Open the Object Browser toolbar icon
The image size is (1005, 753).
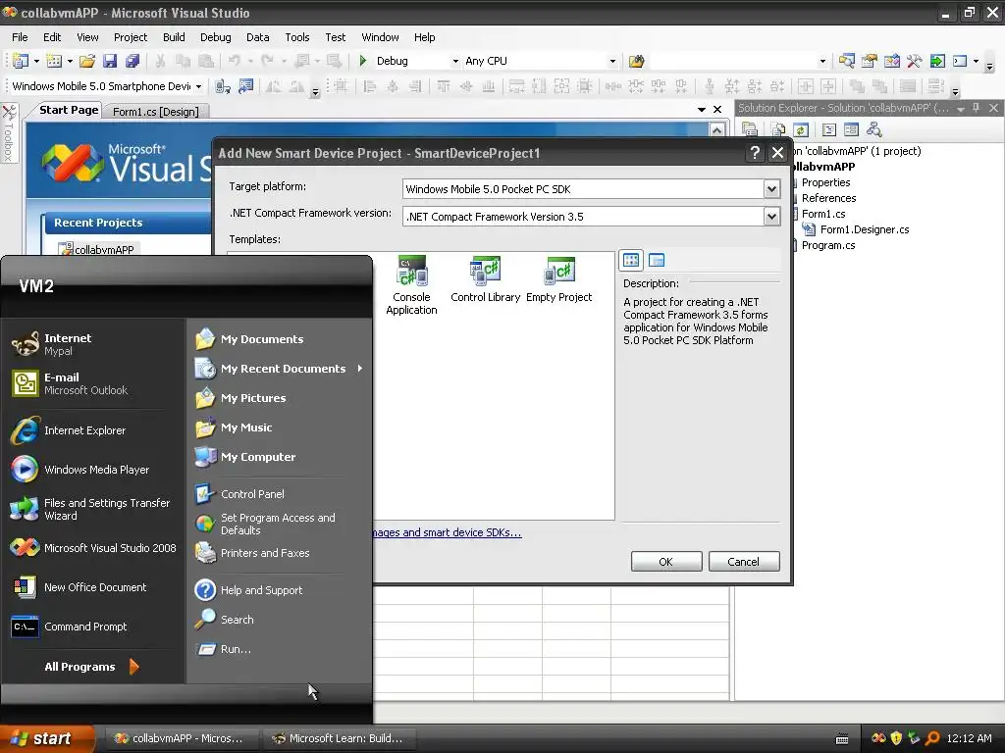pos(891,61)
